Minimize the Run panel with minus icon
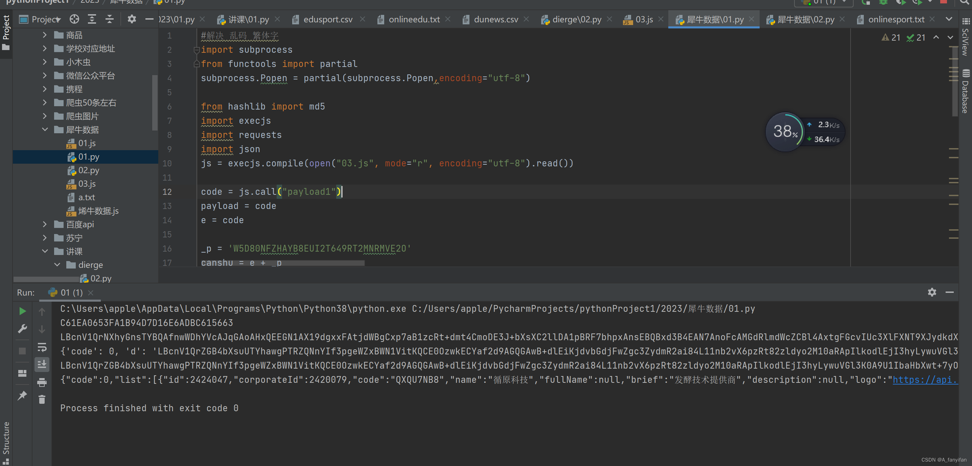The height and width of the screenshot is (466, 972). click(x=949, y=292)
